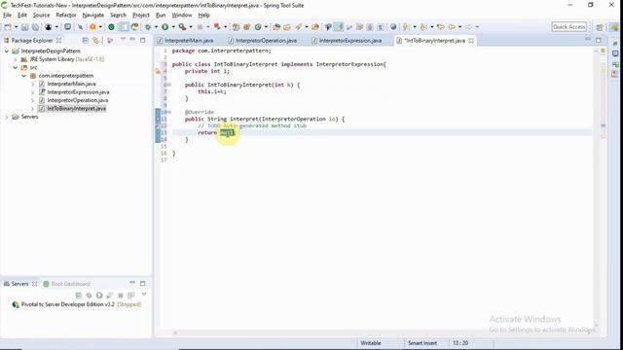Click the New file toolbar icon
The height and width of the screenshot is (350, 623).
[8, 27]
